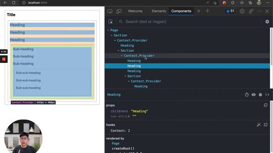View source for the Heading component
Viewport: 273px width, 153px height.
click(267, 94)
